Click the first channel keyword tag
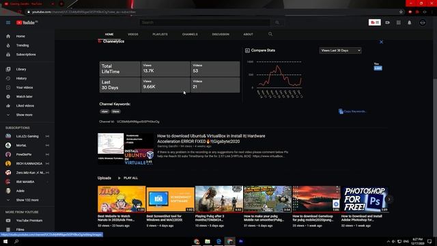437x246 pixels. [104, 111]
